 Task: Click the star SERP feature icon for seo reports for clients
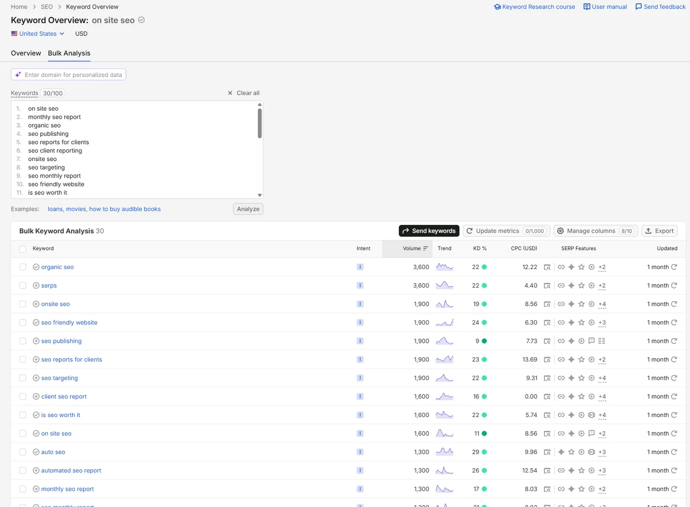[581, 360]
